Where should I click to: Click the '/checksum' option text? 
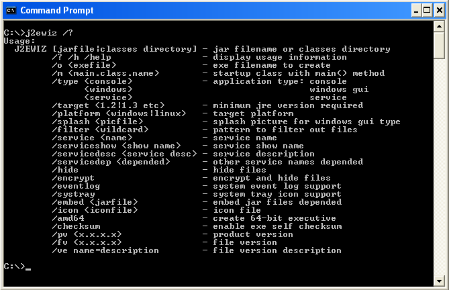click(x=76, y=226)
